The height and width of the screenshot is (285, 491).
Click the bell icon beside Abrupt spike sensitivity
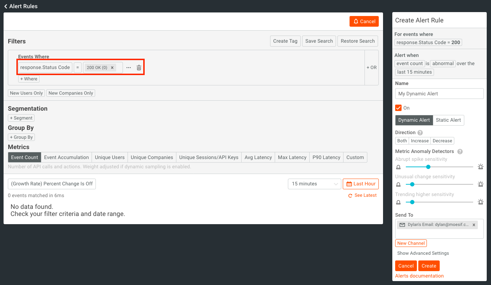click(398, 167)
